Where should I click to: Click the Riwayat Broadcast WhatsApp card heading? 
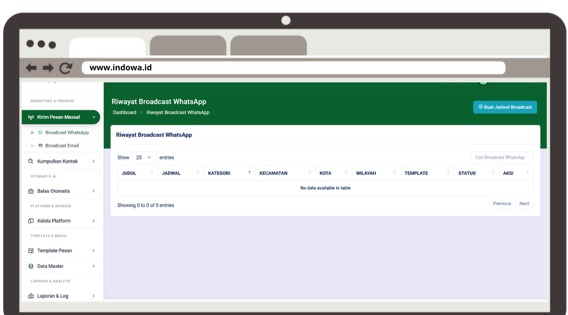coord(154,135)
